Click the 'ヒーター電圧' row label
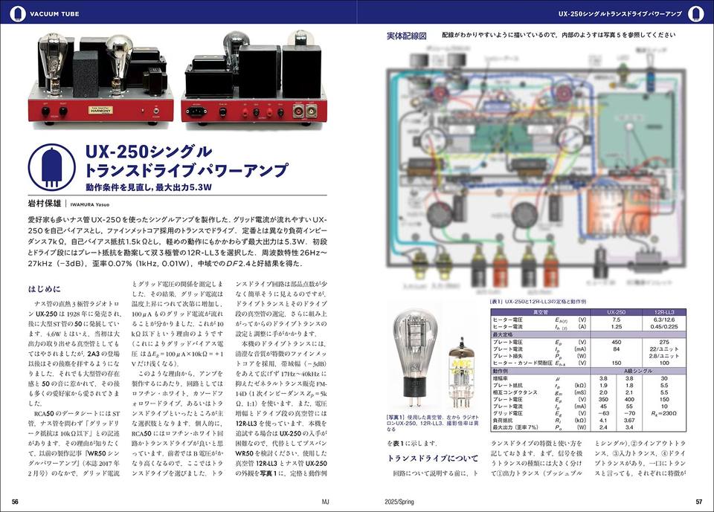This screenshot has height=512, width=714. (508, 320)
